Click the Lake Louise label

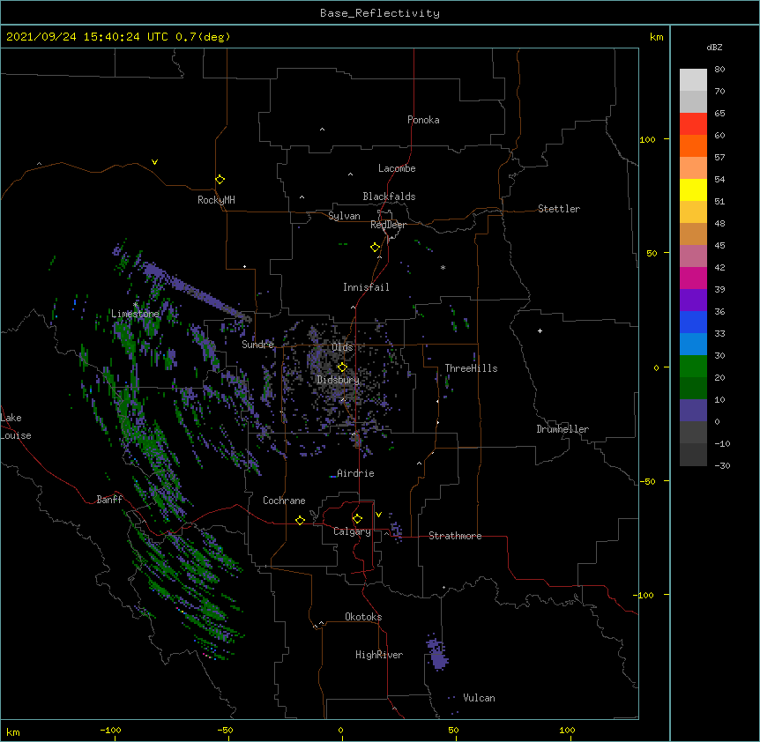coord(16,427)
